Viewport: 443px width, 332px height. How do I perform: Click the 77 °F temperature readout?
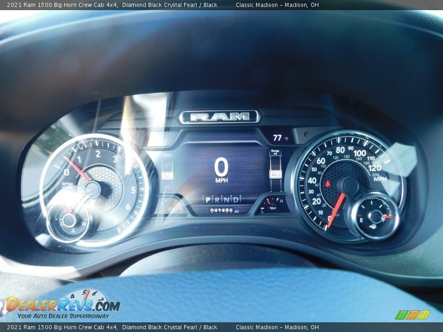pyautogui.click(x=281, y=138)
